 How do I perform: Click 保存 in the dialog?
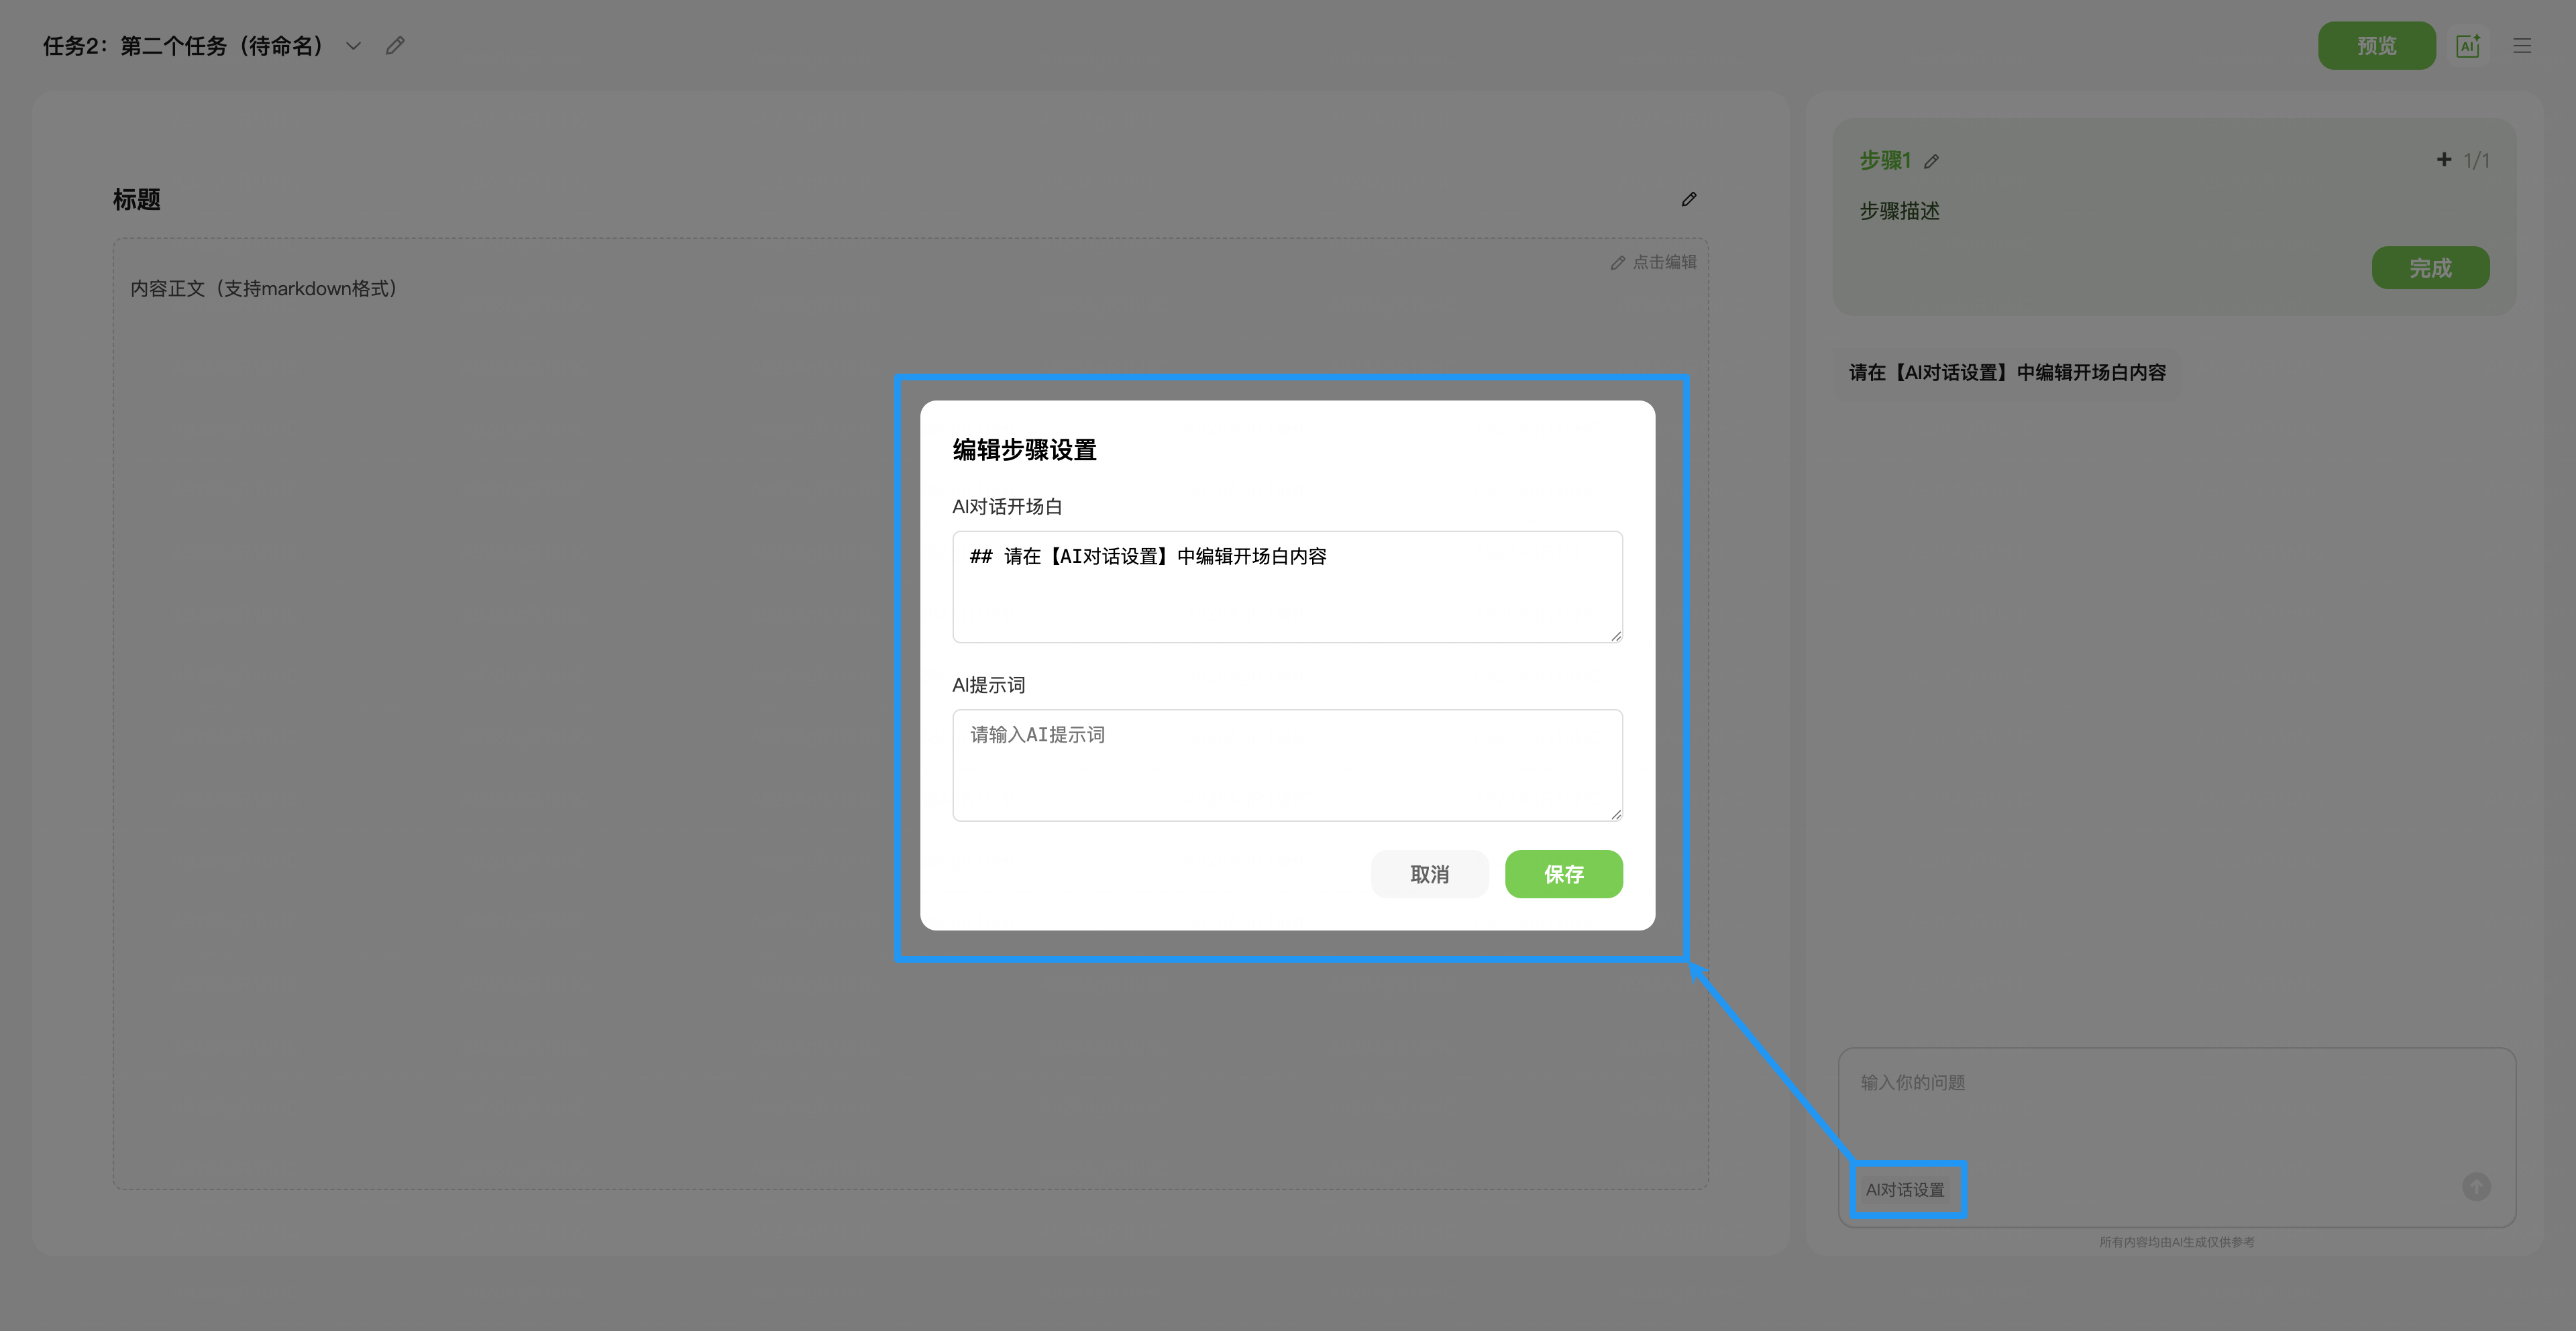(1563, 874)
